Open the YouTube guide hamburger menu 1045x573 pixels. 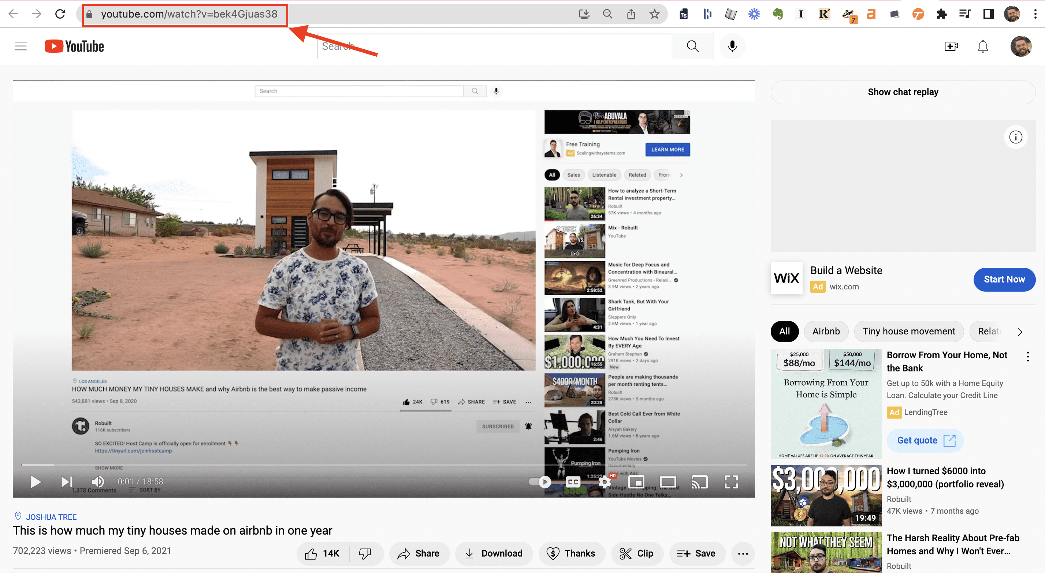[x=21, y=46]
